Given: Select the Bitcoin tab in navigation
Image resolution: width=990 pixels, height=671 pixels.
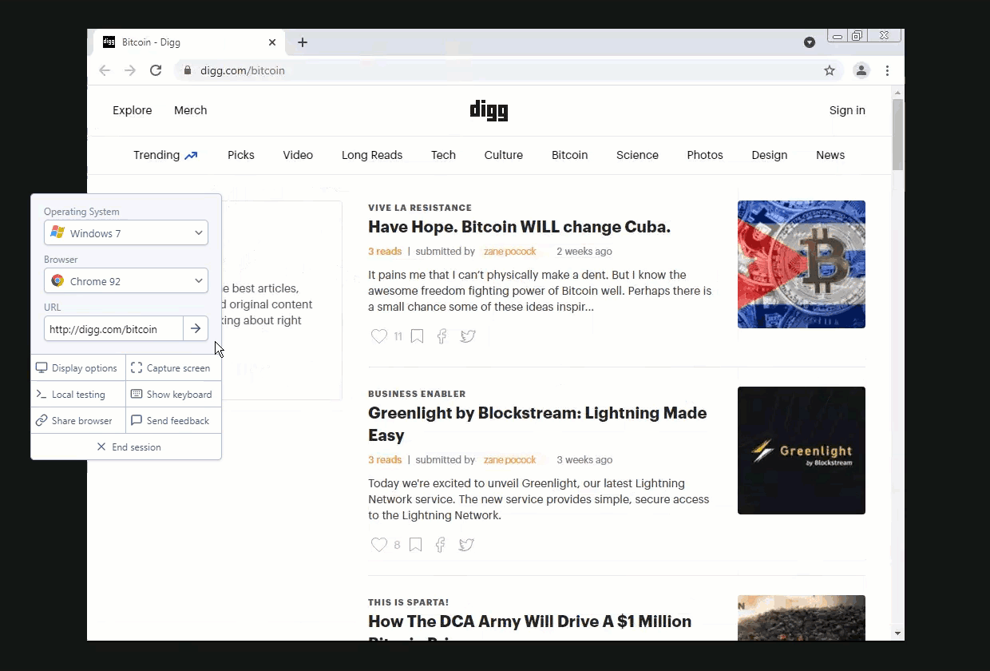Looking at the screenshot, I should tap(570, 155).
